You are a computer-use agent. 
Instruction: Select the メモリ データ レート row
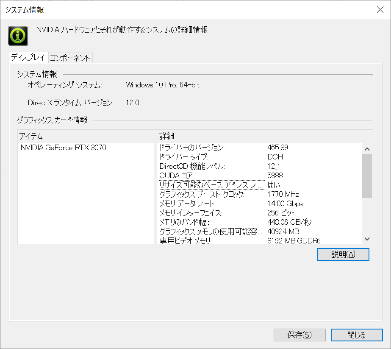(x=260, y=204)
